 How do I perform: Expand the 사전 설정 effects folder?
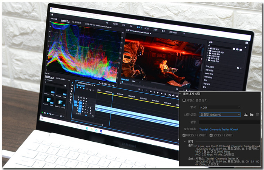tap(209, 48)
